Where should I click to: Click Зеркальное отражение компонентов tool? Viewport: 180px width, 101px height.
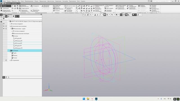tap(24, 11)
